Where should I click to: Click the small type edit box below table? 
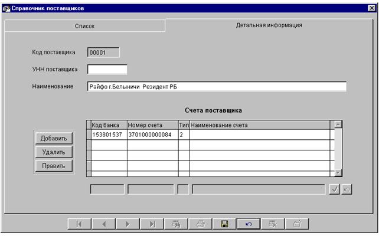pos(183,189)
